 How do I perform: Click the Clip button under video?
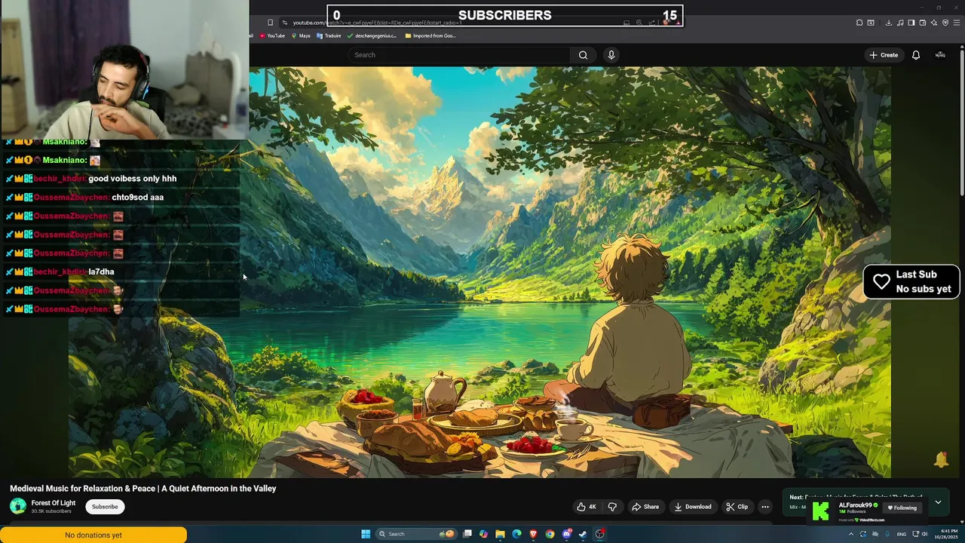coord(737,507)
